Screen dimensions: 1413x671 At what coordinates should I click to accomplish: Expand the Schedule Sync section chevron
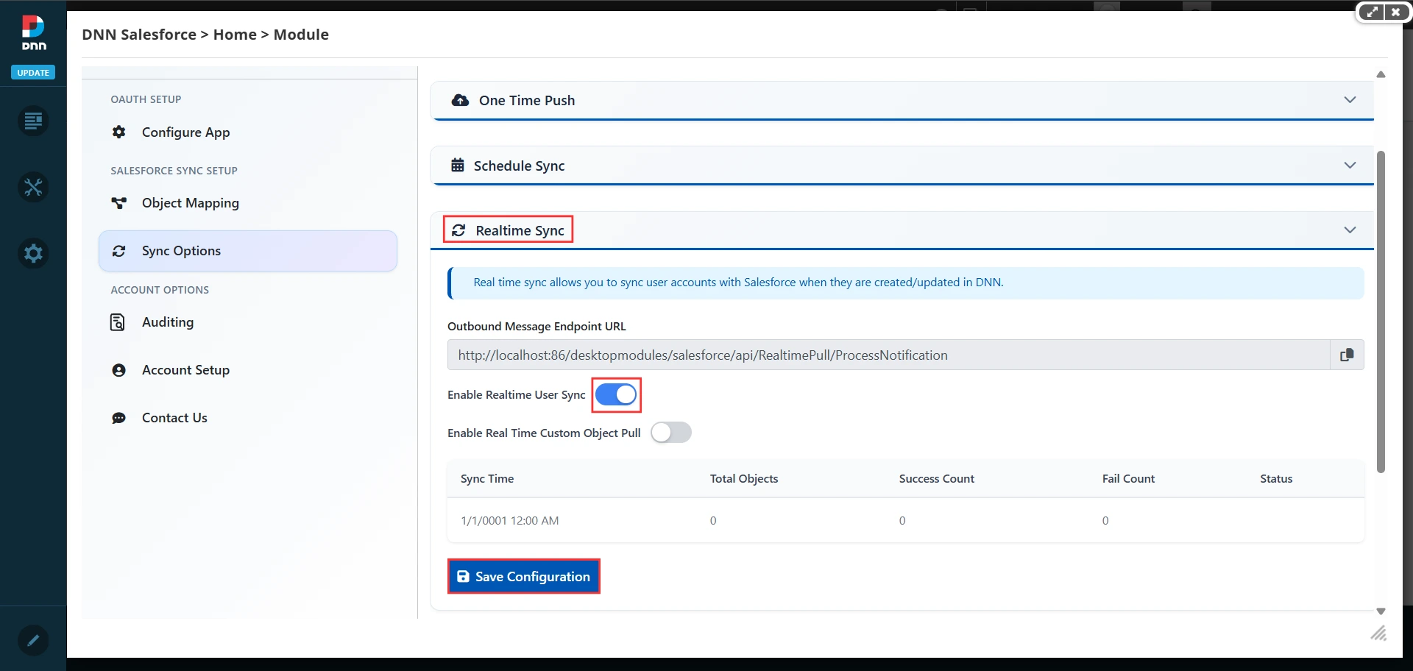pyautogui.click(x=1350, y=165)
